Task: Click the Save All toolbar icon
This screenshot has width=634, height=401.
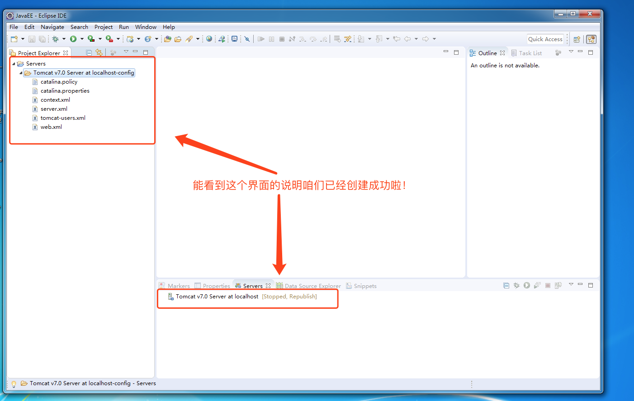Action: click(x=42, y=39)
